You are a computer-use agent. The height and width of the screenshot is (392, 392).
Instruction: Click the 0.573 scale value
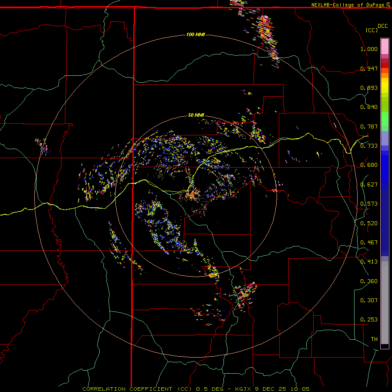point(369,204)
